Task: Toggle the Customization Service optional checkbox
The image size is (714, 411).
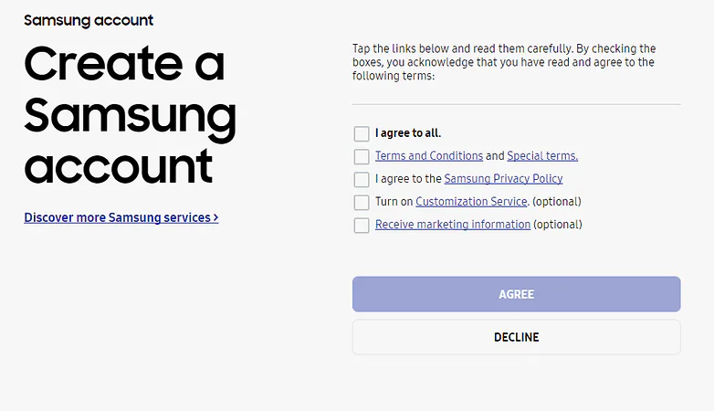Action: [362, 203]
